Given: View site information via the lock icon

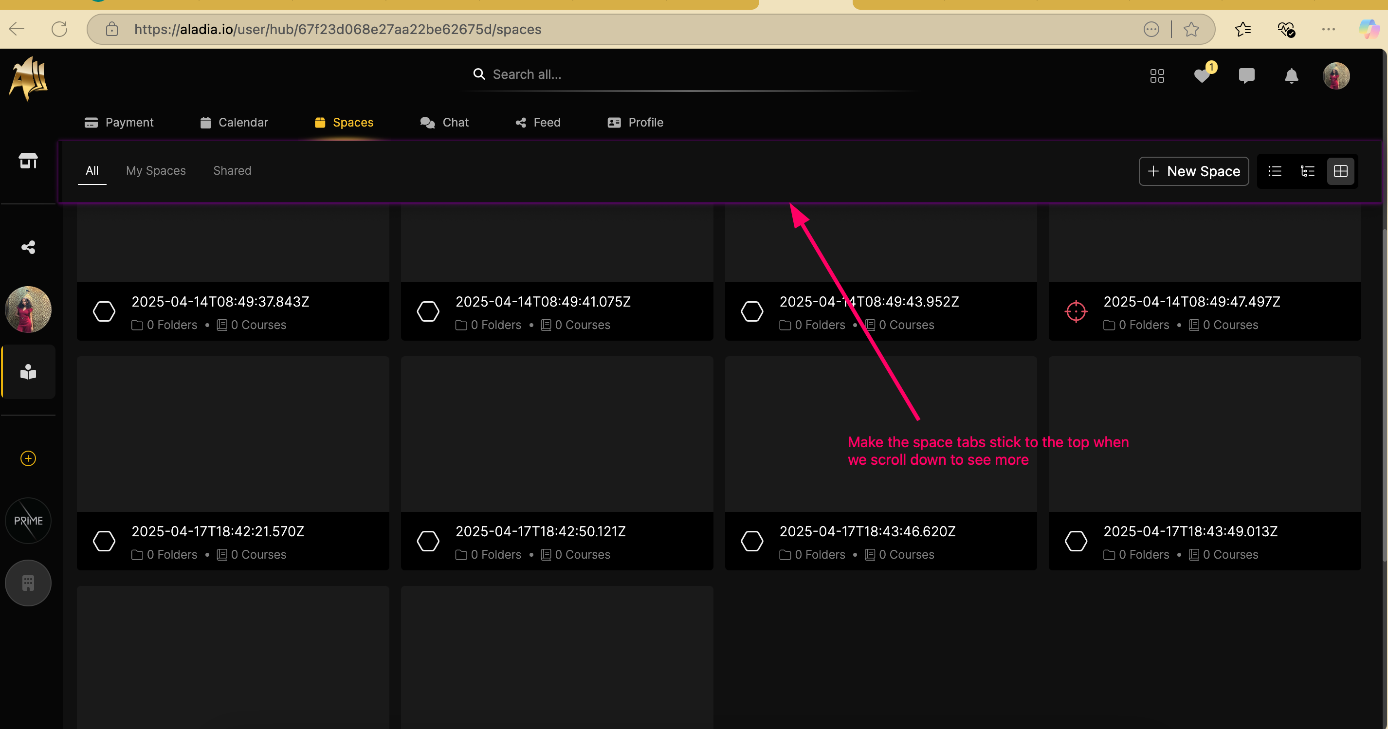Looking at the screenshot, I should 111,29.
